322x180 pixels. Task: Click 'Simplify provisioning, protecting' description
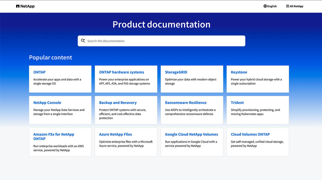[255, 112]
